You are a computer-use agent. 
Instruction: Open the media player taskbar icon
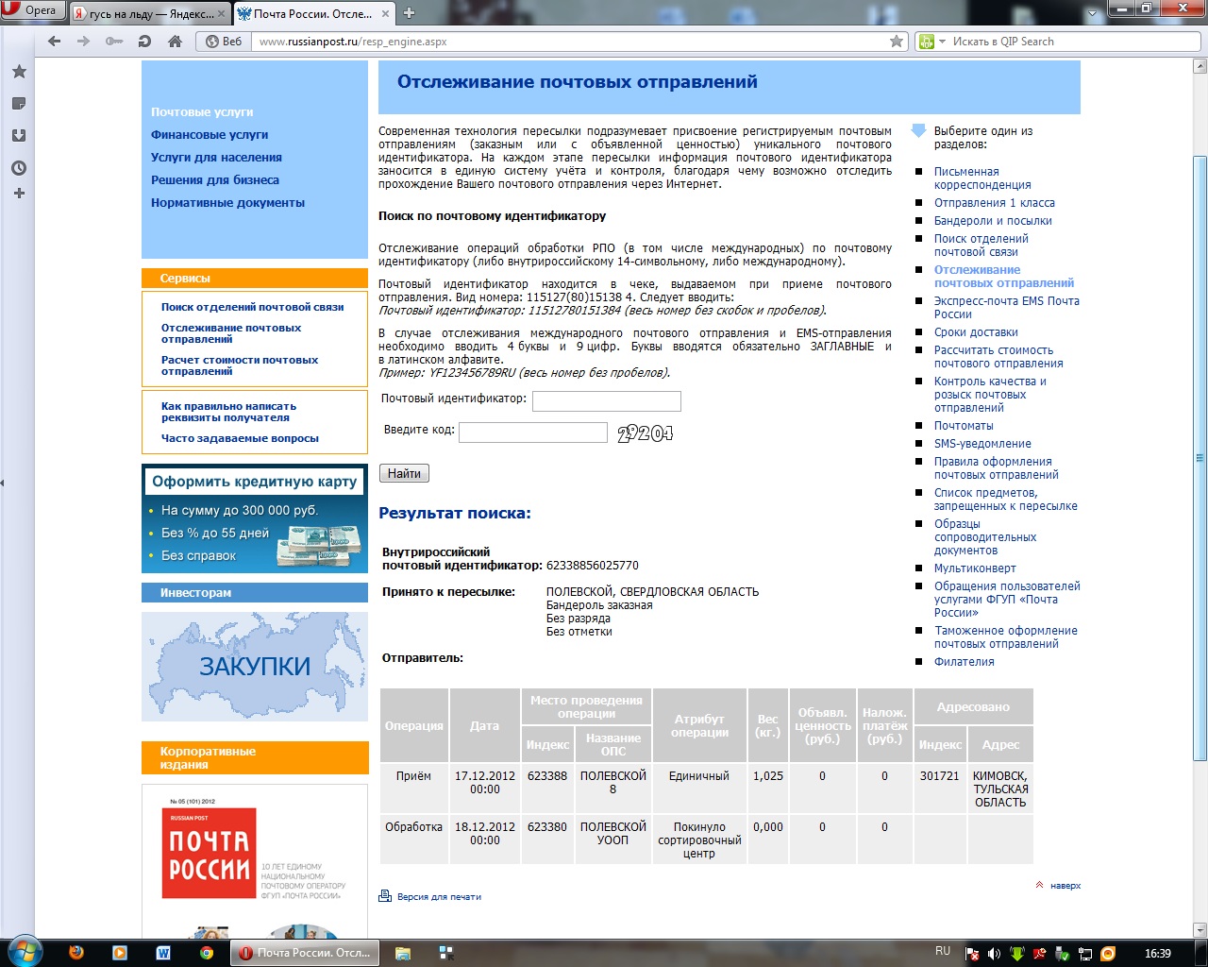coord(120,953)
